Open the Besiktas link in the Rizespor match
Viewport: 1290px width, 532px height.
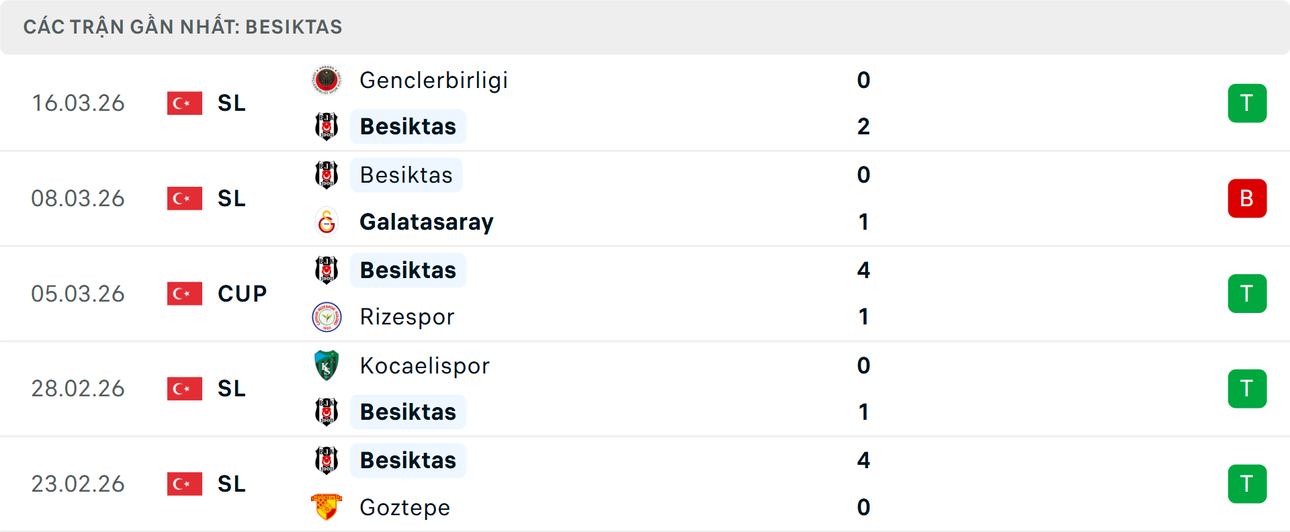[407, 270]
